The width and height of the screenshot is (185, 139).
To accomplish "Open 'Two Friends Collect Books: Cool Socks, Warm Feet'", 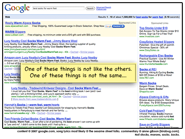I will 37,119.
